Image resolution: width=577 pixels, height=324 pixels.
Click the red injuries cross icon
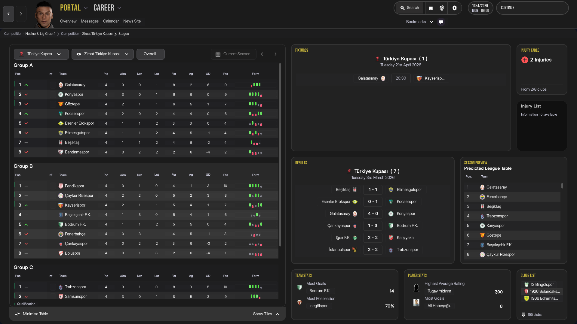coord(525,60)
